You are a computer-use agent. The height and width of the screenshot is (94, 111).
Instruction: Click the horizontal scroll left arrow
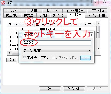(x=9, y=53)
